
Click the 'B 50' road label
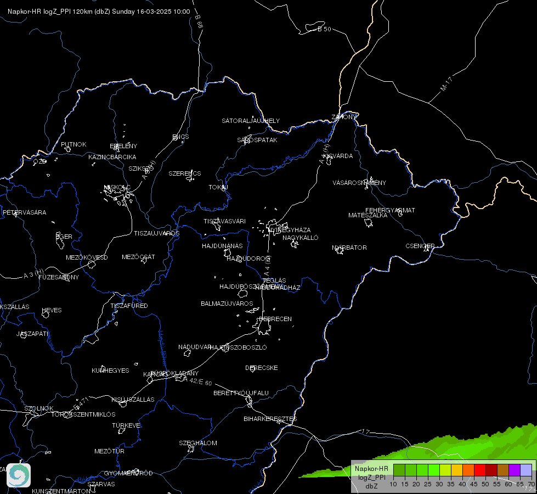click(x=325, y=29)
